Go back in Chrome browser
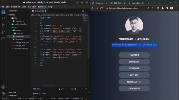Viewport: 179px width, 100px height. (93, 8)
